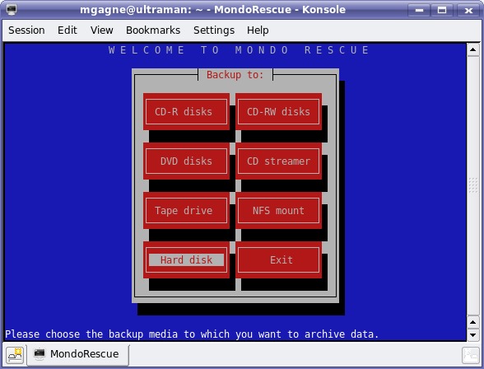Select the highlighted Hard disk option

point(186,259)
